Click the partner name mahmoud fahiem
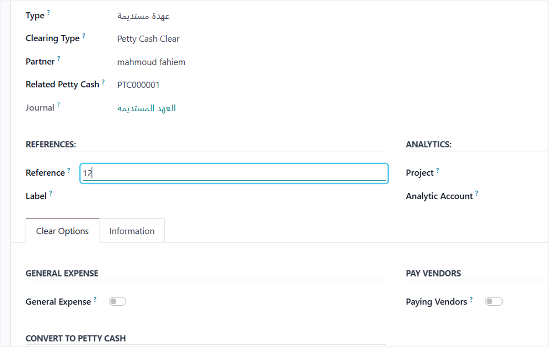 (x=151, y=62)
